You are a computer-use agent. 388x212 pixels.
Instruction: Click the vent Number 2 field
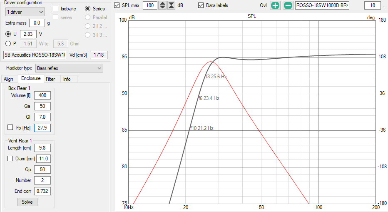[x=42, y=180]
